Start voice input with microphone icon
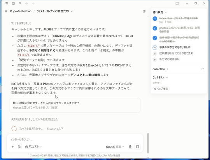Screen dimensions: 210x160 pyautogui.click(x=130, y=147)
